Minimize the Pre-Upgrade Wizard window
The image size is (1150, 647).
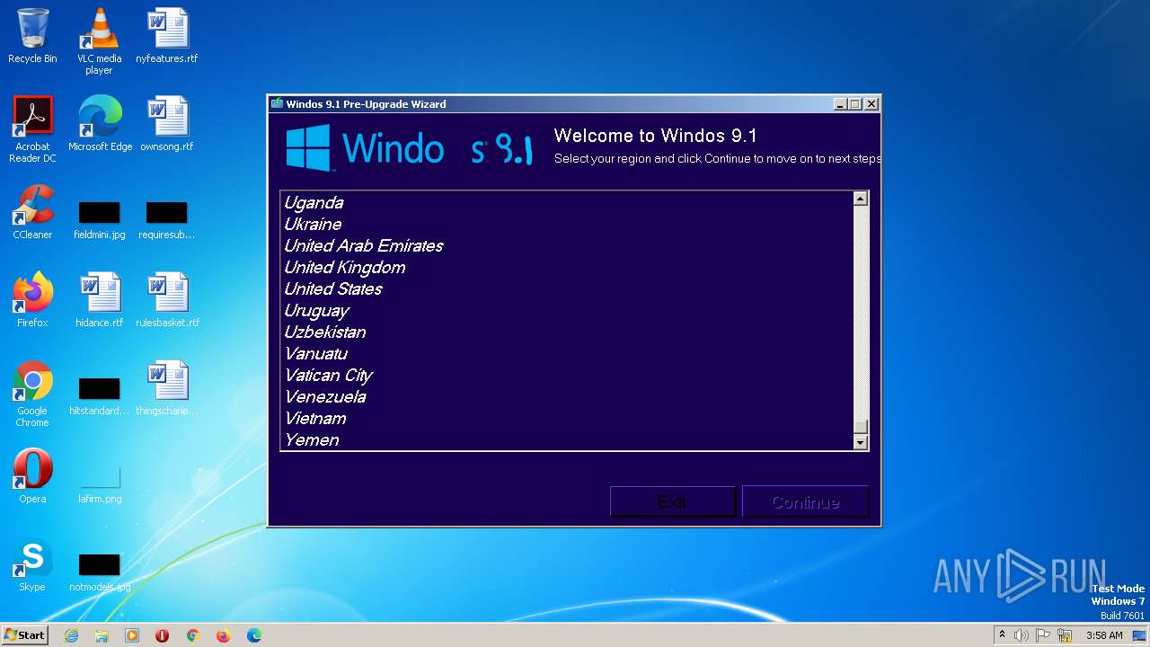tap(840, 104)
